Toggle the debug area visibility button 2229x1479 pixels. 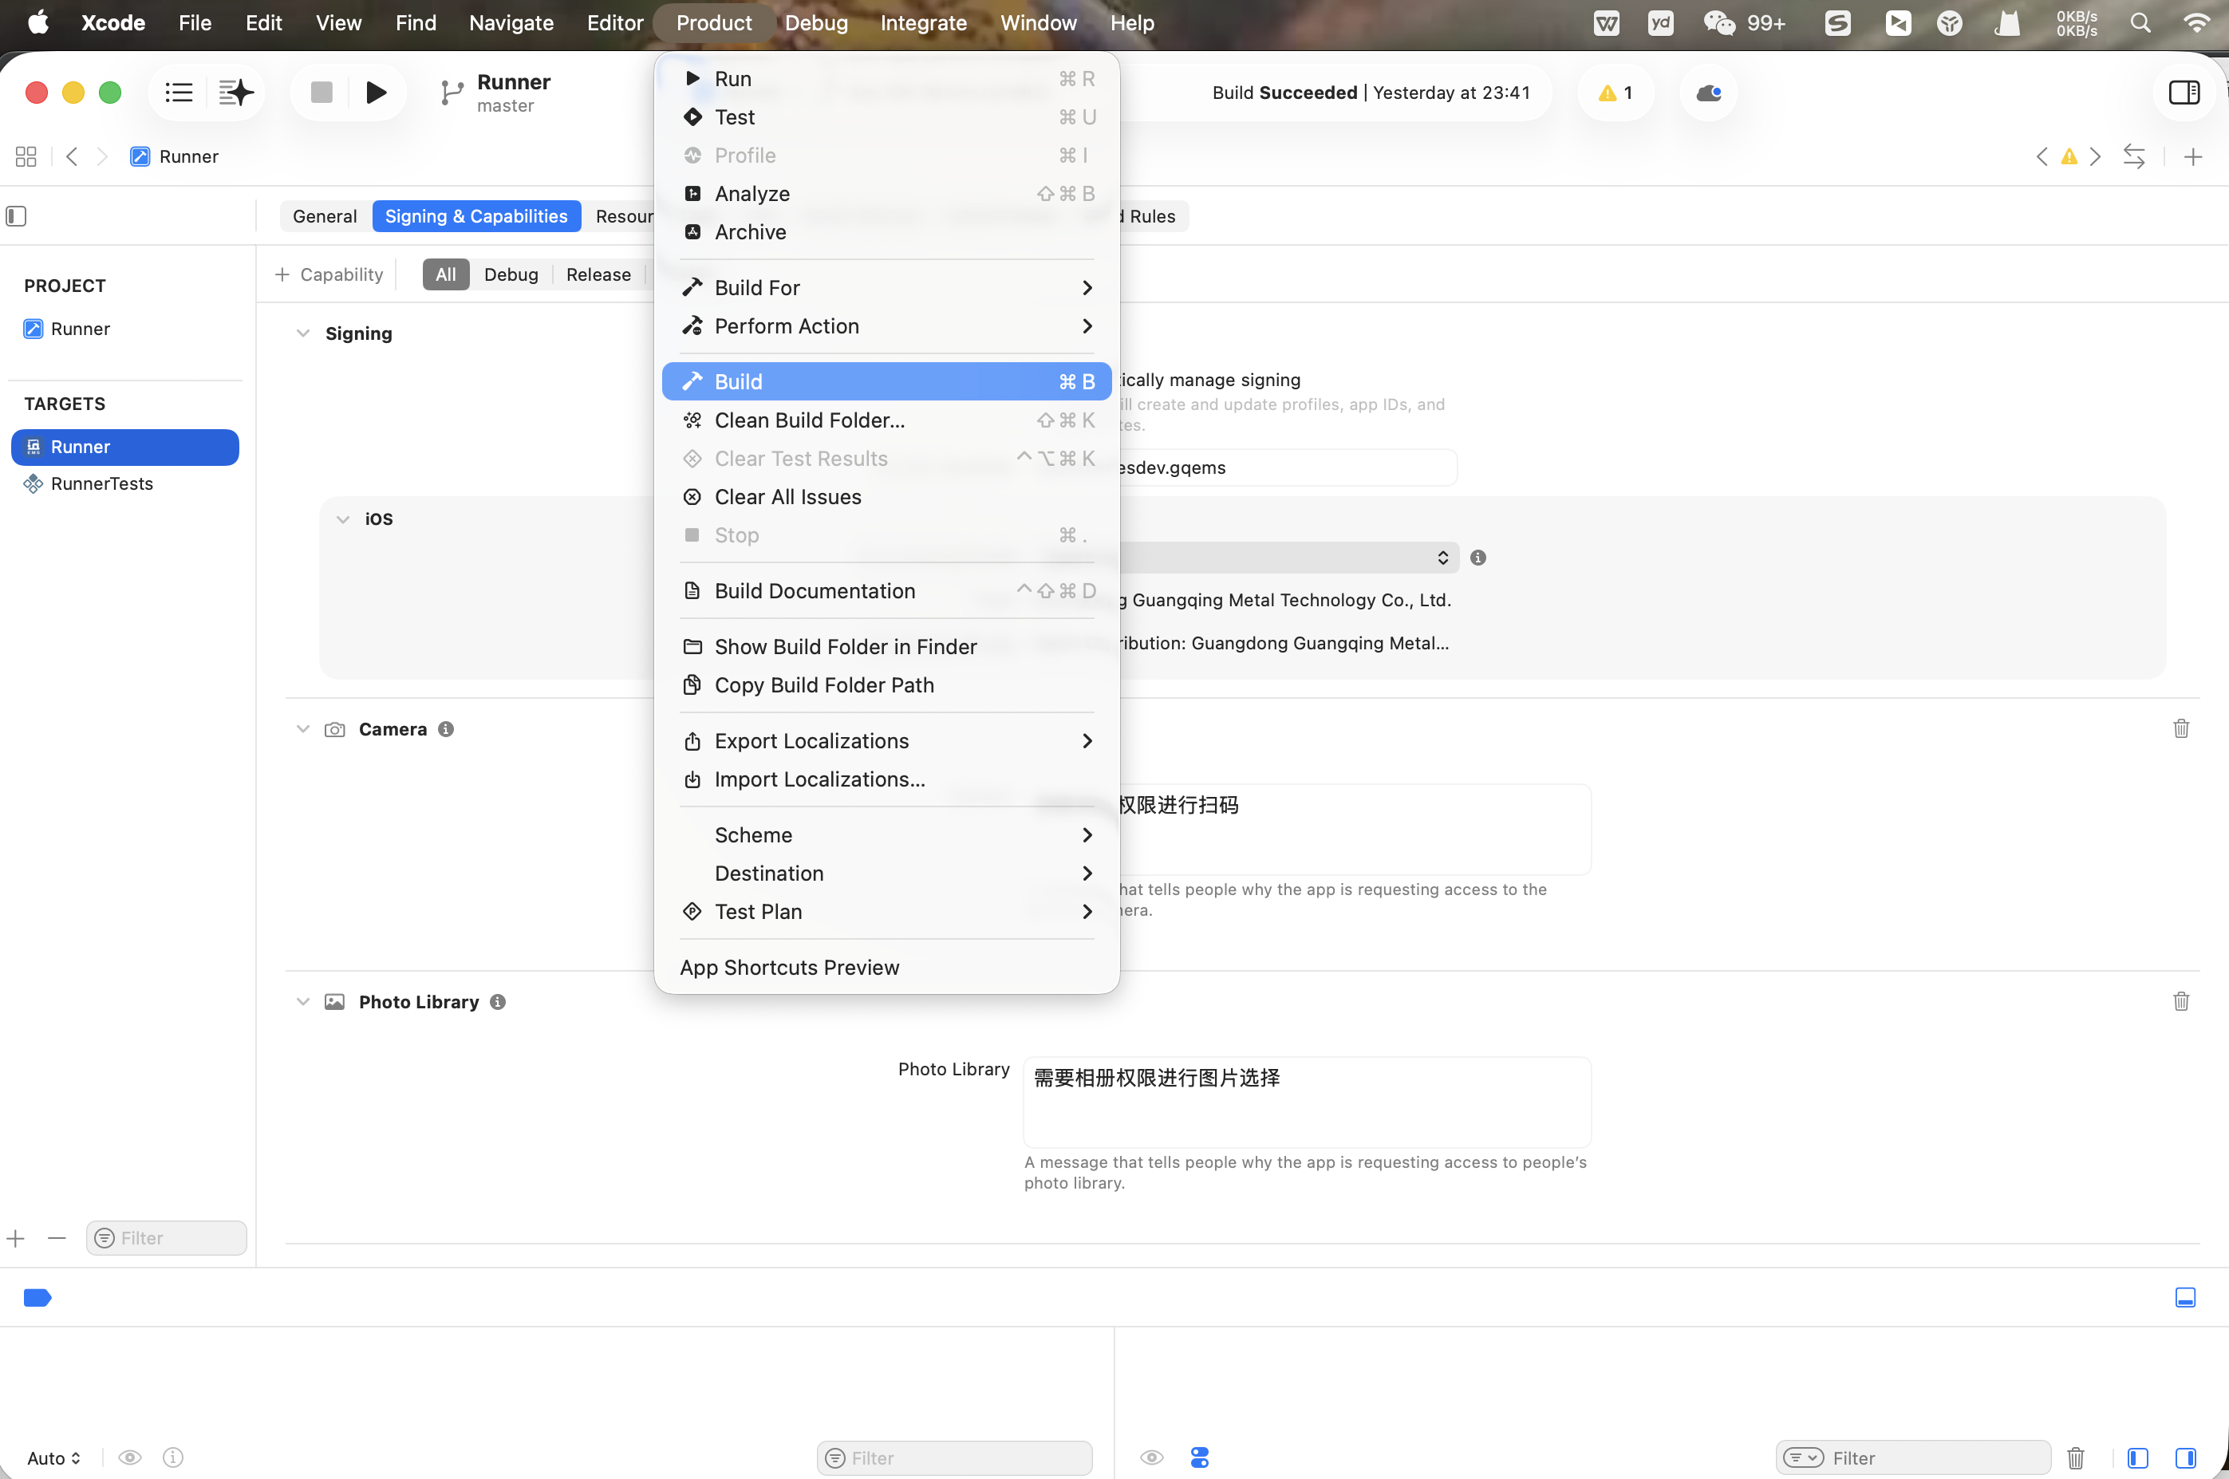point(2184,1297)
